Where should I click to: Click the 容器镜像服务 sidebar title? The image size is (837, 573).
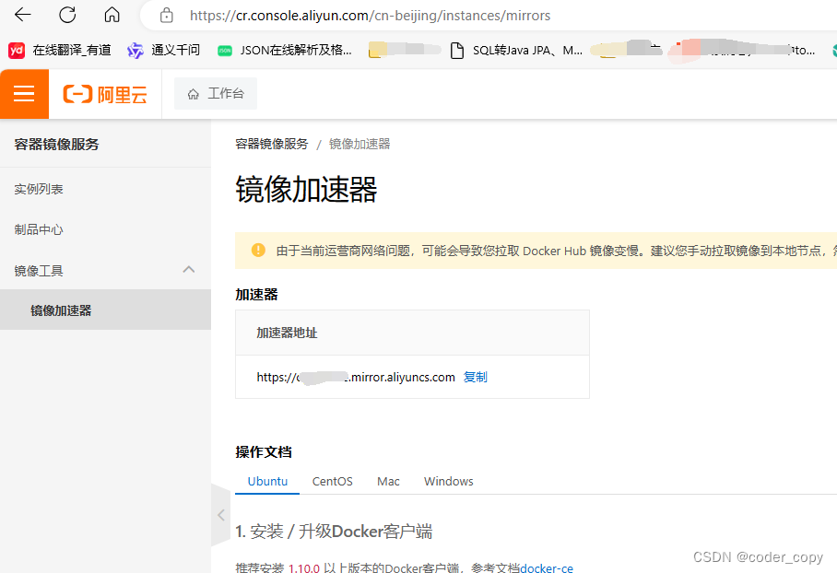coord(56,144)
